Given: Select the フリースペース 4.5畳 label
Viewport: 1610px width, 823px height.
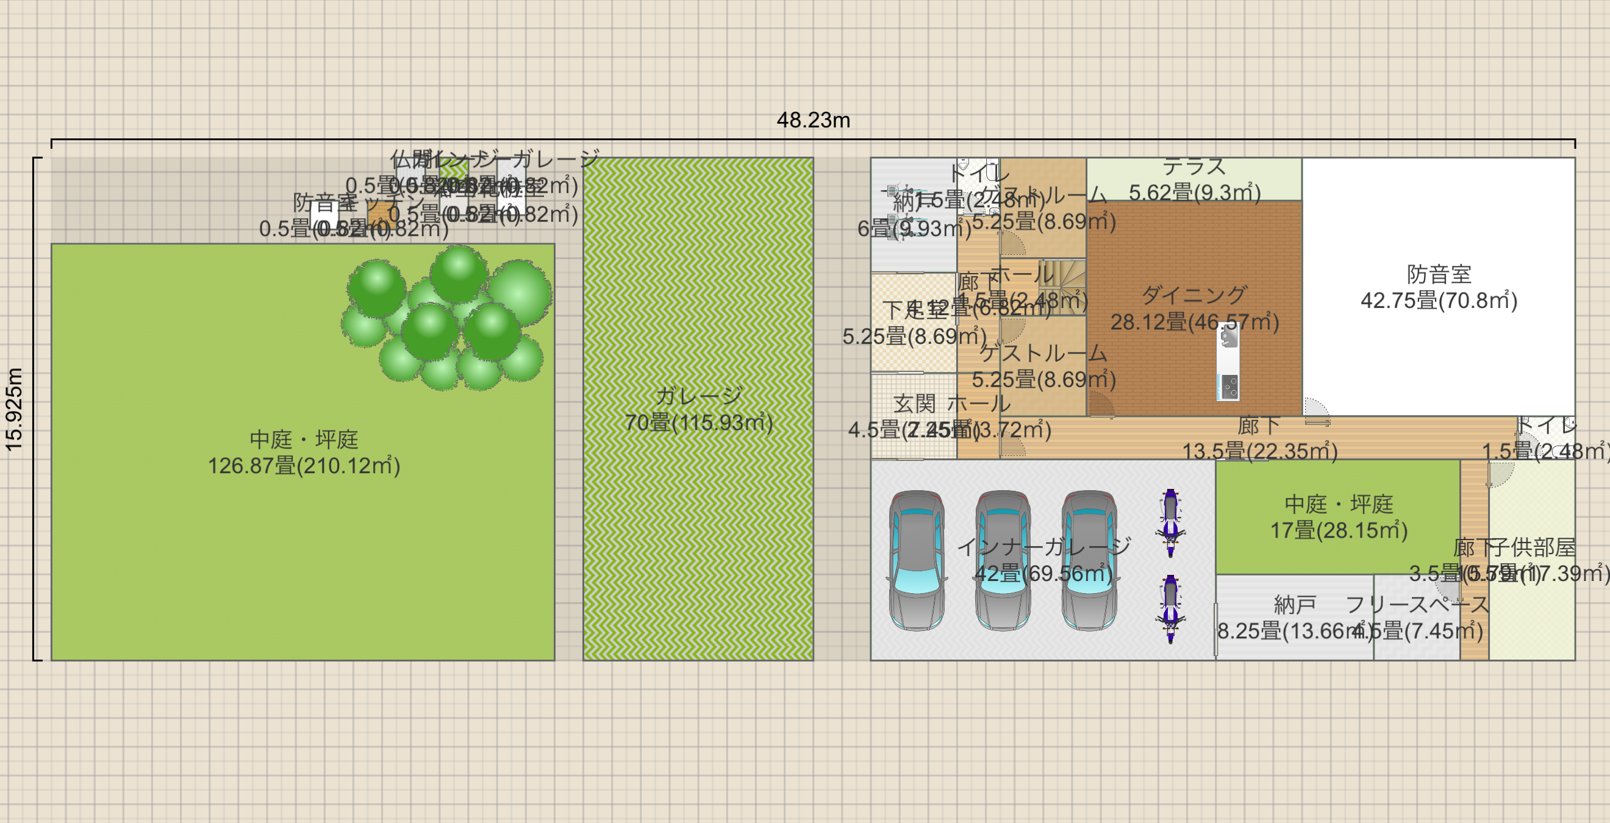Looking at the screenshot, I should click(1417, 618).
